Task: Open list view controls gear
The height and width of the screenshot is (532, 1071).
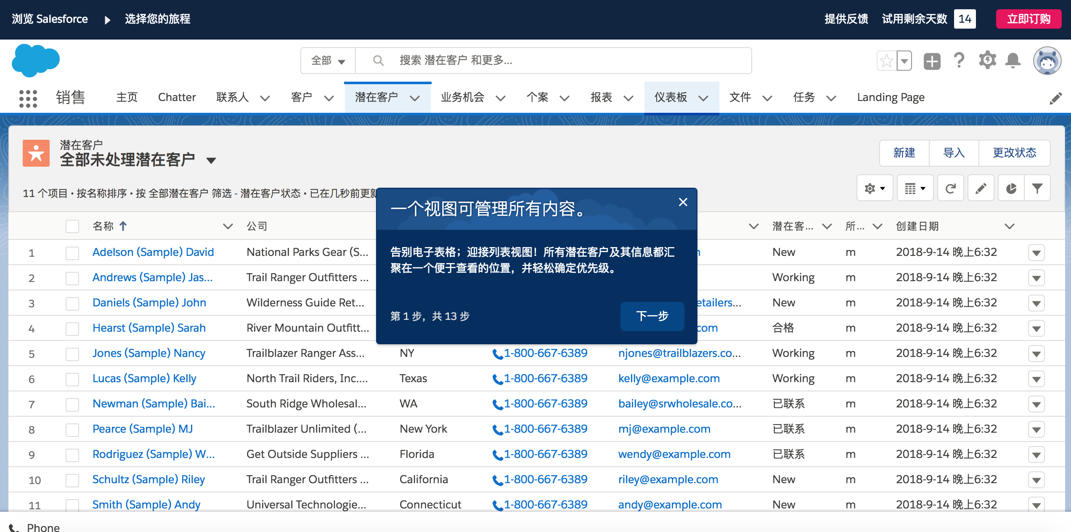Action: 875,188
